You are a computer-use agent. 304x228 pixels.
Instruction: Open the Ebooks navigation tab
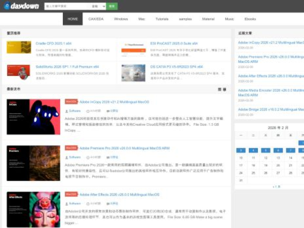250,19
